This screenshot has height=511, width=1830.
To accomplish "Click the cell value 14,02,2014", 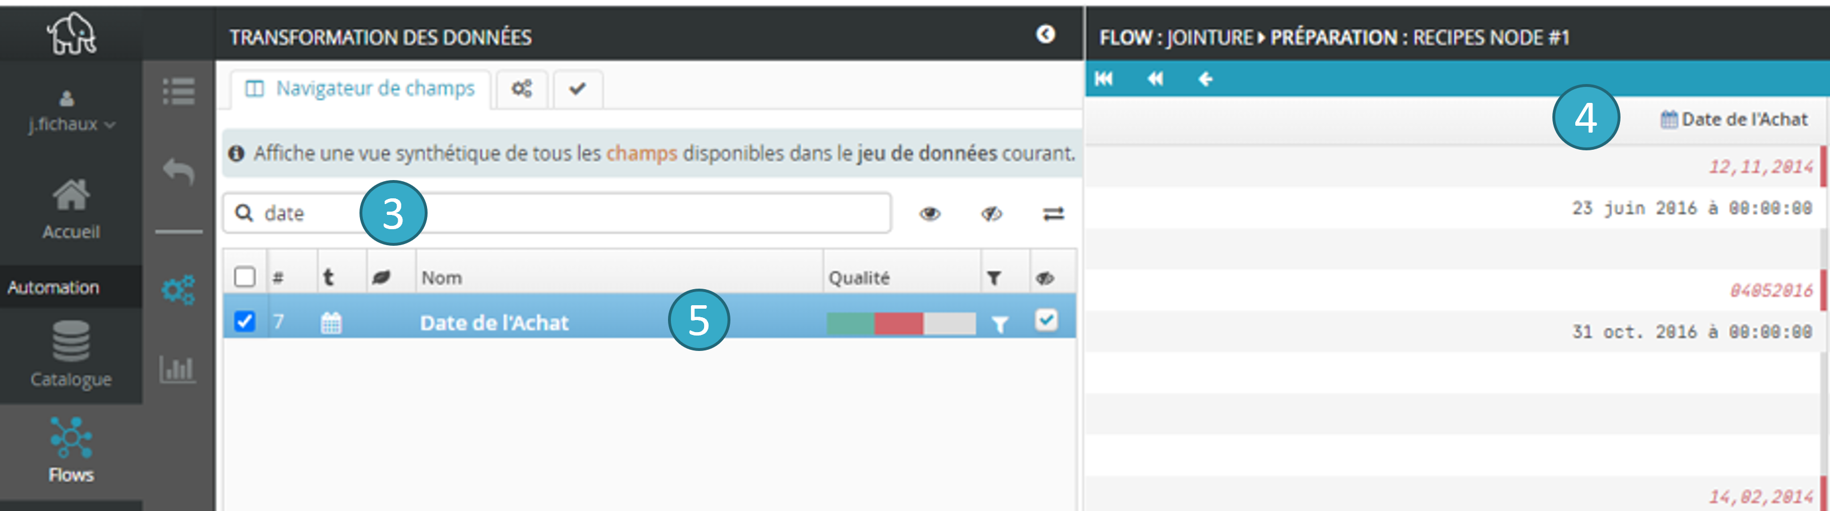I will [x=1760, y=496].
